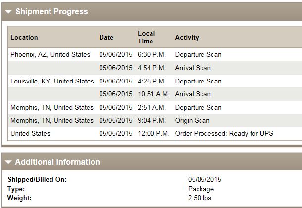Click the Memphis 2:51 A.M. Departure Scan
The height and width of the screenshot is (208, 302).
click(x=198, y=108)
